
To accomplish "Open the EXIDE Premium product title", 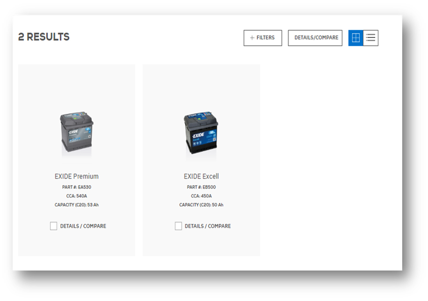I will [x=77, y=176].
